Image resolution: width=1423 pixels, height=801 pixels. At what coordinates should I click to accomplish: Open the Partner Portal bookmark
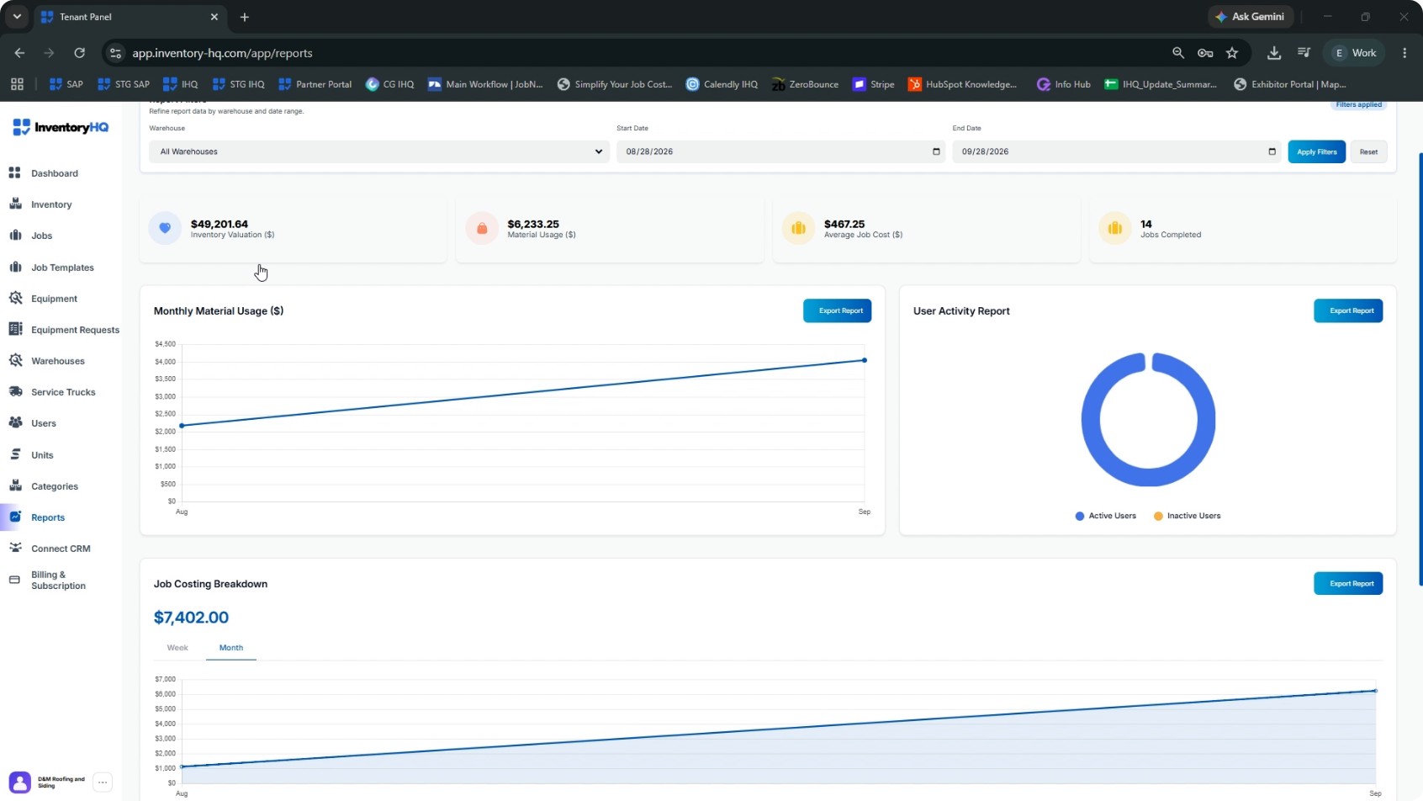[x=315, y=84]
